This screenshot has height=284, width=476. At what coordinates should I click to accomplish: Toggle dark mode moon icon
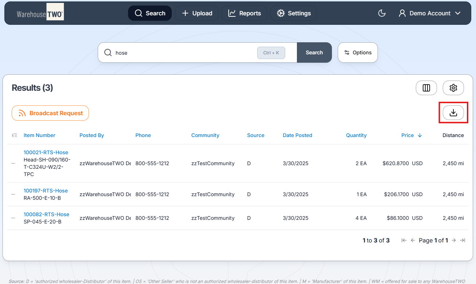click(x=382, y=13)
